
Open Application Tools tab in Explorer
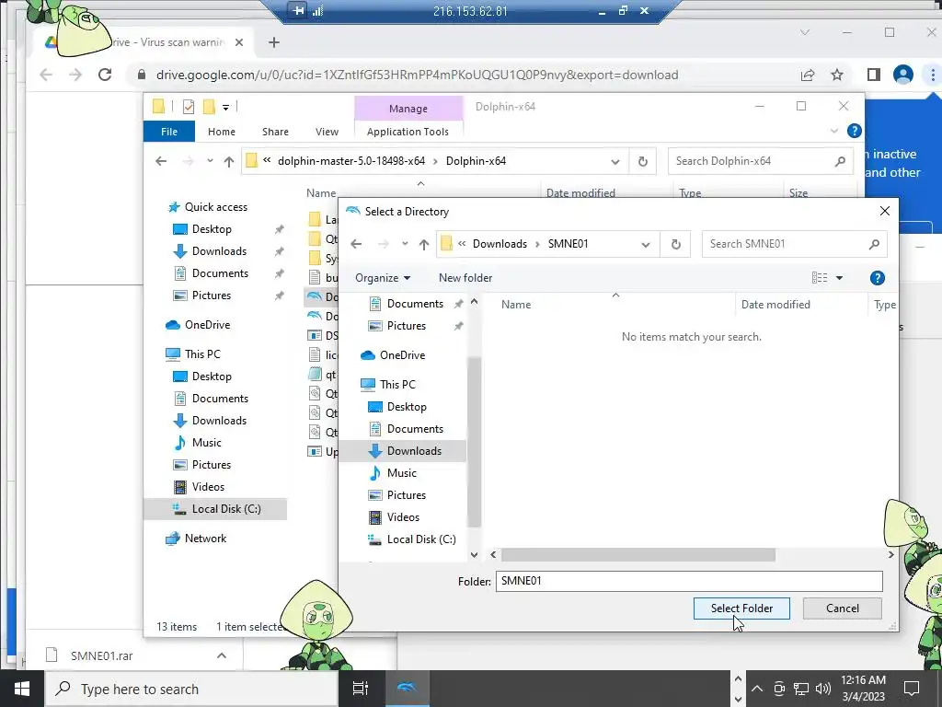point(408,132)
